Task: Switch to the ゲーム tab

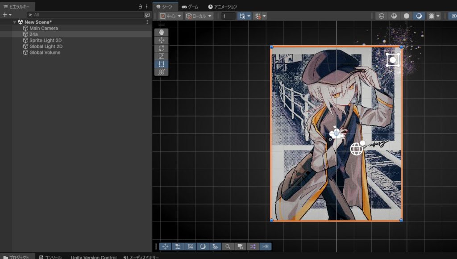Action: pyautogui.click(x=190, y=7)
